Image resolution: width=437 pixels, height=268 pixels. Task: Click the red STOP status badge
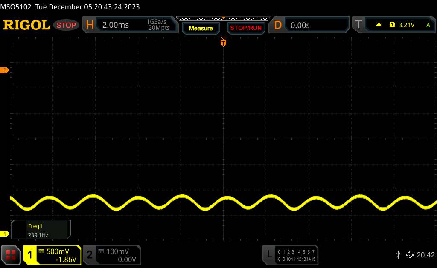67,25
